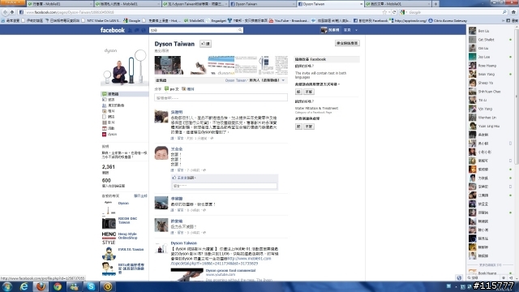This screenshot has width=519, height=292.
Task: Open Skype from the taskbar
Action: click(x=91, y=286)
